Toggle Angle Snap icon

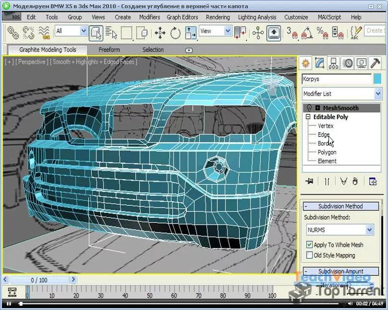(307, 33)
